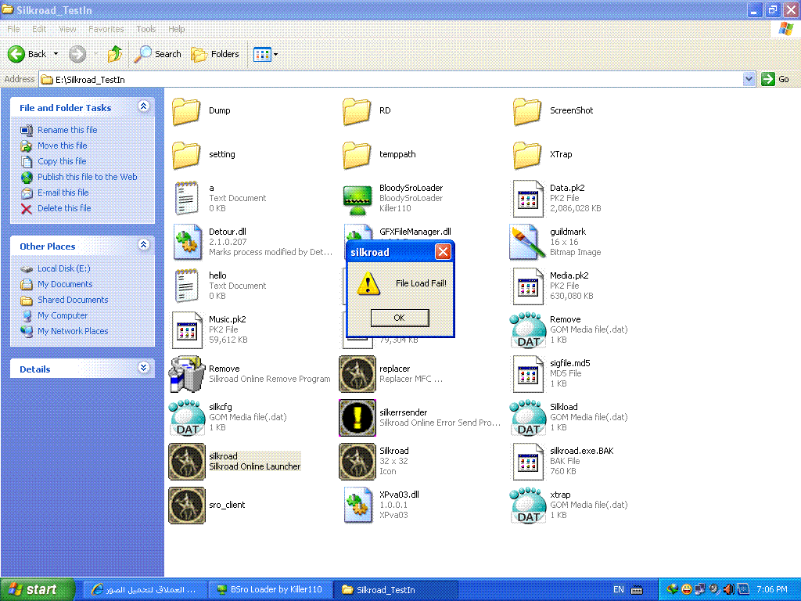Open the Views dropdown button
This screenshot has height=601, width=801.
266,54
